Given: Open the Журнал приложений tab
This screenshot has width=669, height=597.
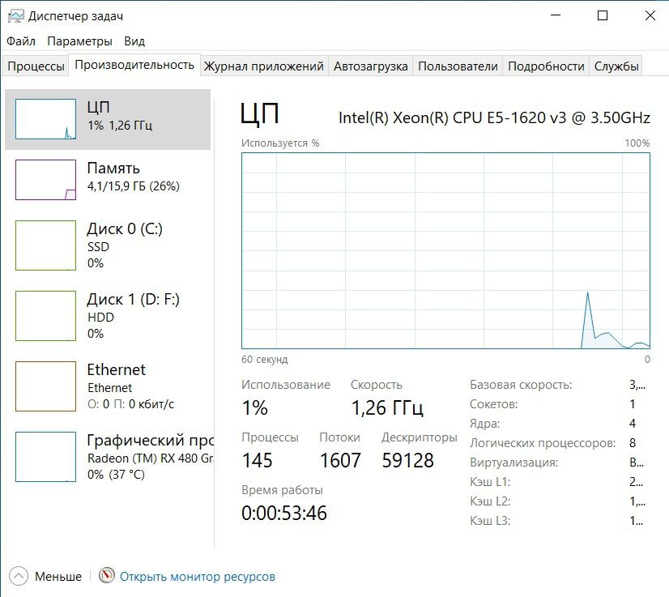Looking at the screenshot, I should [264, 66].
